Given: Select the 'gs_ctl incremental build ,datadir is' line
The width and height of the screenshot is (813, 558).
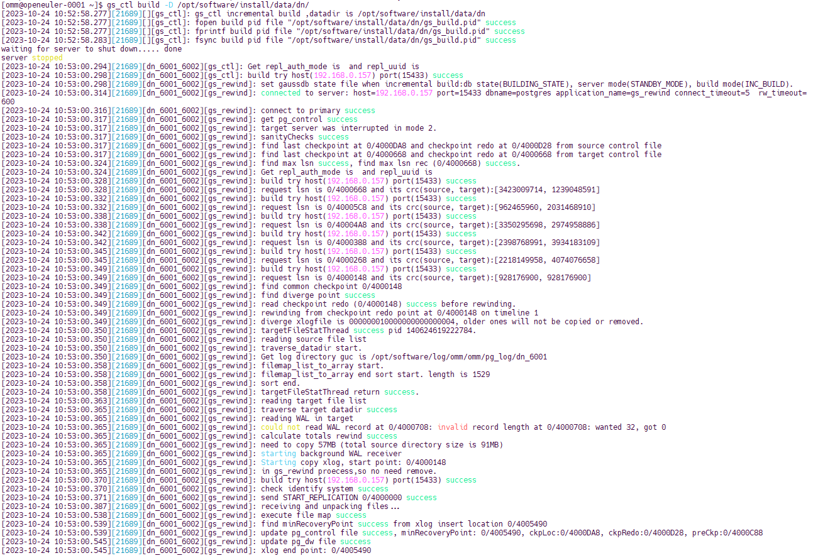Looking at the screenshot, I should (x=243, y=13).
